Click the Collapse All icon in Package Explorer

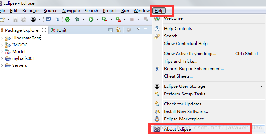tap(111, 30)
